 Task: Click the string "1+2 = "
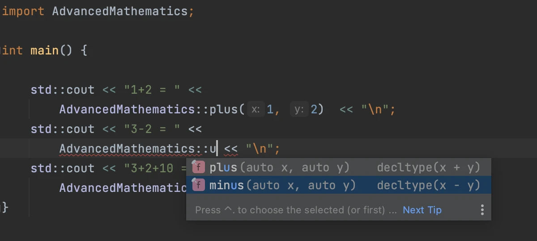(x=152, y=90)
